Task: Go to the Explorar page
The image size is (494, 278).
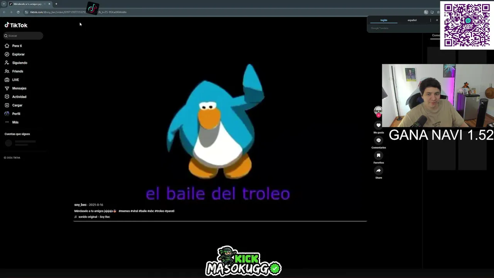Action: tap(18, 54)
